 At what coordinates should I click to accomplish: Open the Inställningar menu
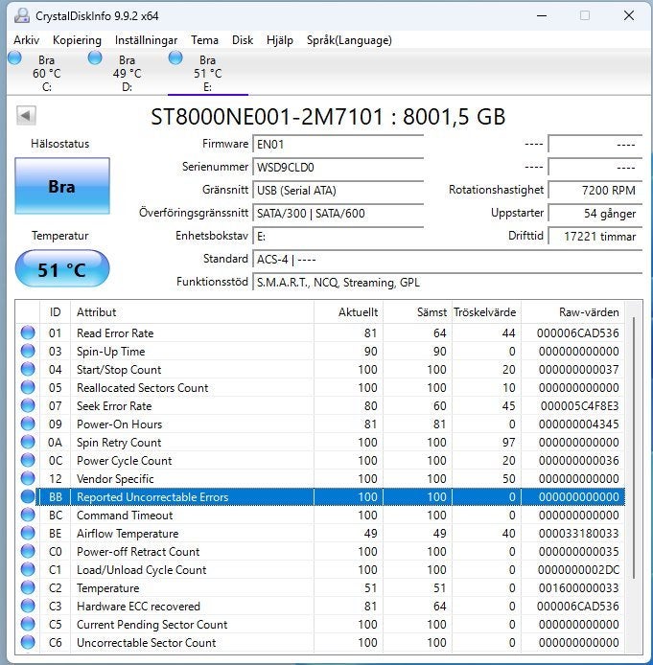[x=146, y=40]
